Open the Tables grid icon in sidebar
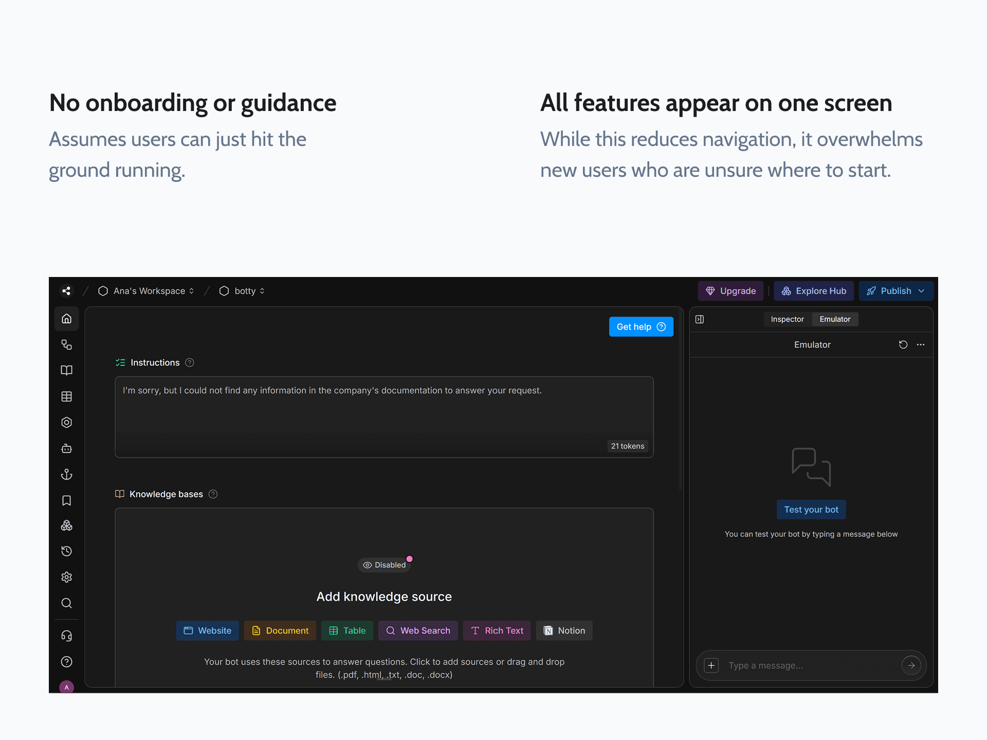The height and width of the screenshot is (740, 987). click(x=67, y=396)
